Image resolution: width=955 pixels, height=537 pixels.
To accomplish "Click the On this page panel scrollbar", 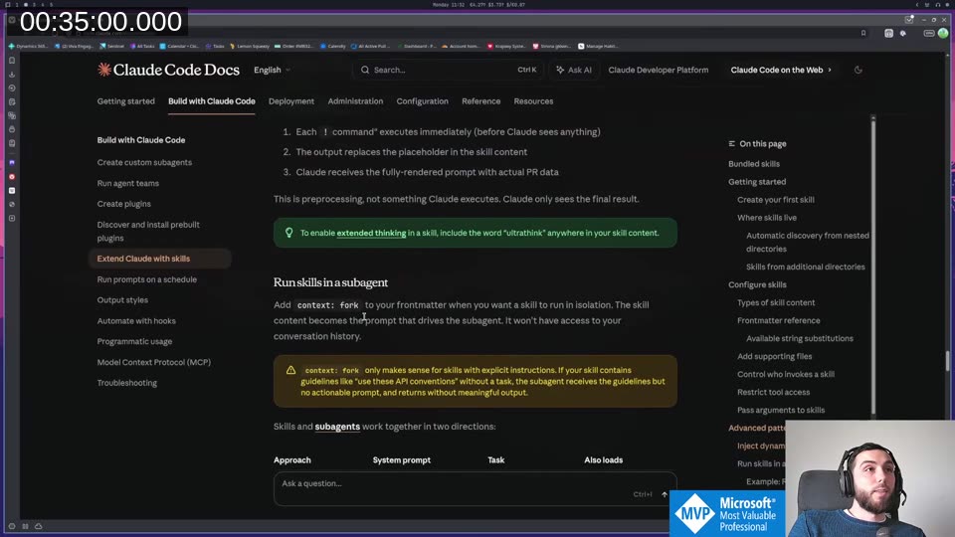I will [x=873, y=268].
